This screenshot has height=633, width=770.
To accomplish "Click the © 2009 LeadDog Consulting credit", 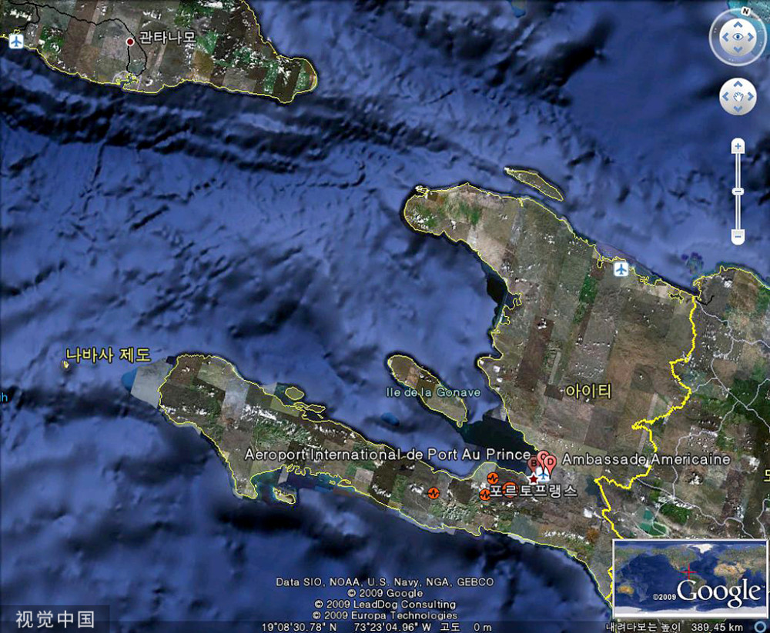I will click(385, 604).
